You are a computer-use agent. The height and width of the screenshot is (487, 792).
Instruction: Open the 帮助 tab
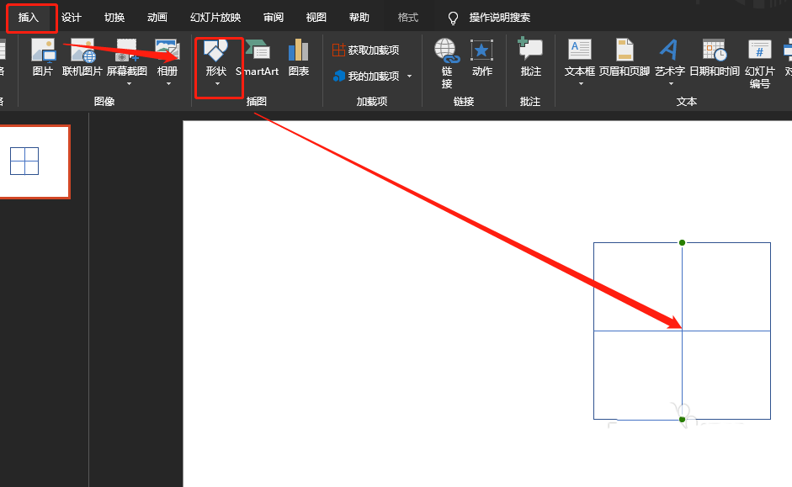[x=359, y=18]
